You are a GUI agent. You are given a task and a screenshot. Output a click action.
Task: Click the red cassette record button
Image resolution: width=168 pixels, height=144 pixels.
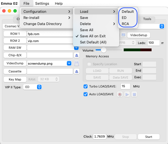pos(120,94)
